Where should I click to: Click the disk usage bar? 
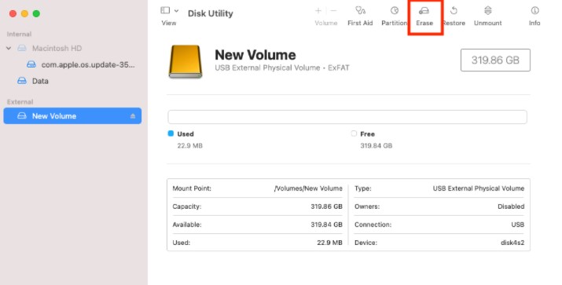click(347, 117)
